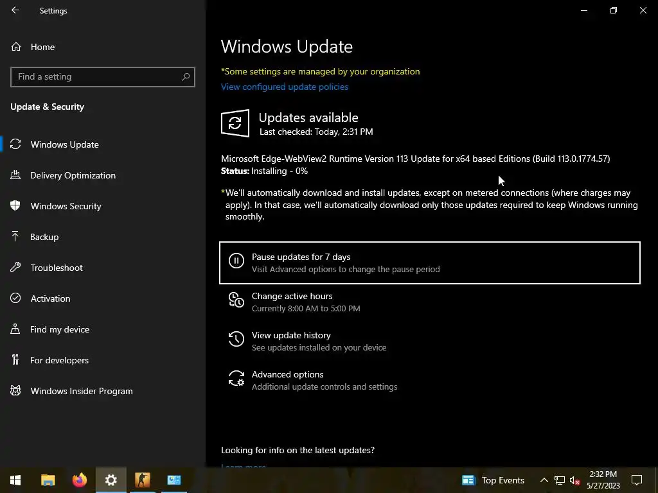Click the For developers tools icon

coord(15,359)
